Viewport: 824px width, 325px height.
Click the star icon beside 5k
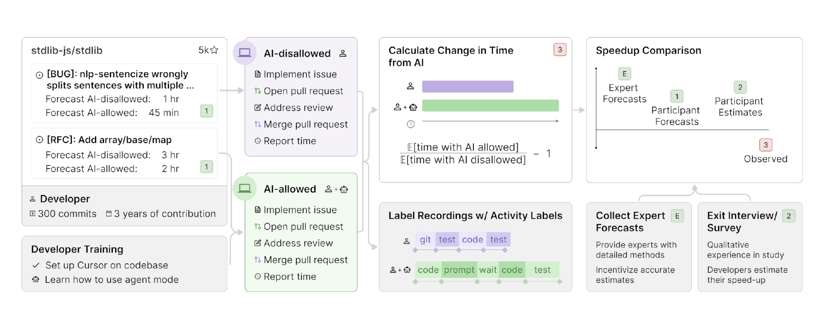click(214, 50)
